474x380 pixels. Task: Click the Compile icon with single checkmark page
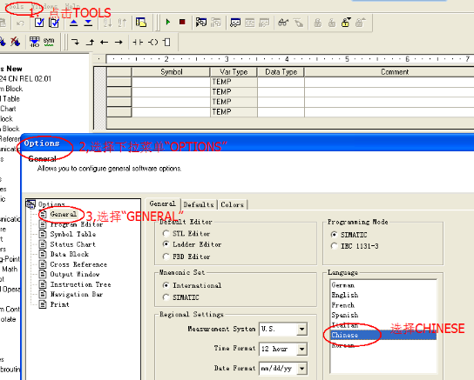point(39,23)
